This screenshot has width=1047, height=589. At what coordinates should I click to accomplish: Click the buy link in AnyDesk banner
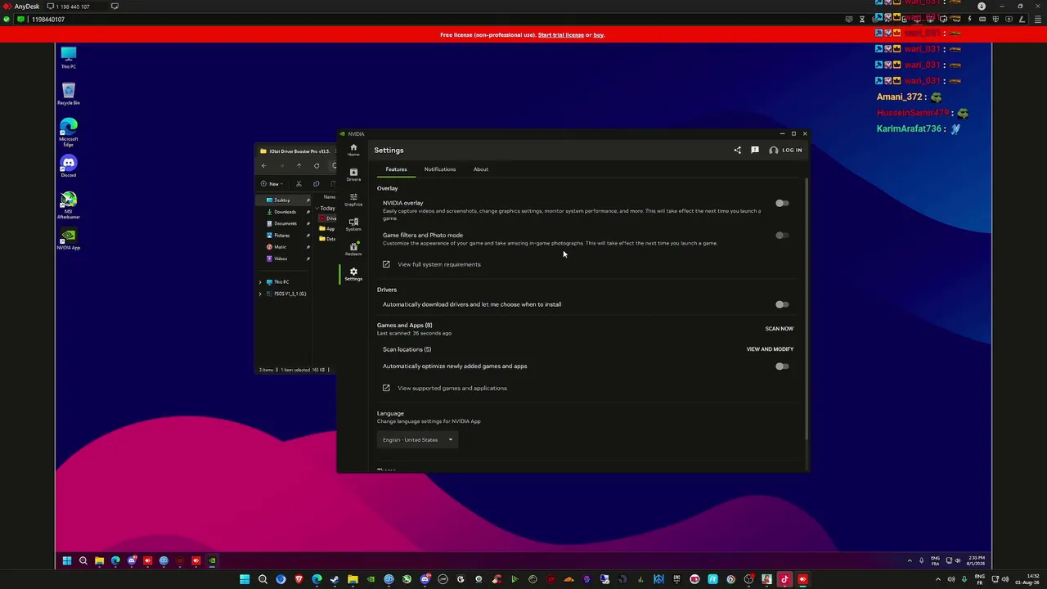tap(599, 35)
